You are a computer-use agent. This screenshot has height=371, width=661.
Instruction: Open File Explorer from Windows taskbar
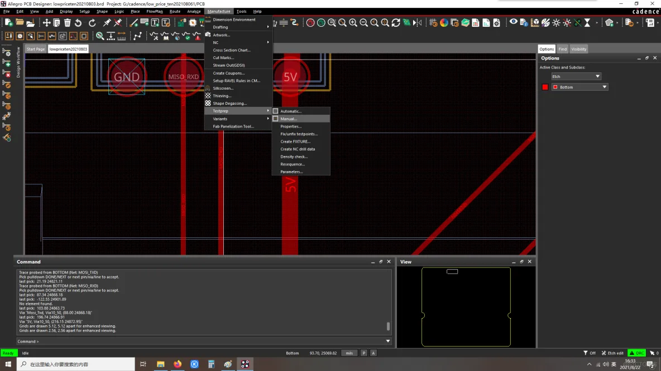coord(161,364)
